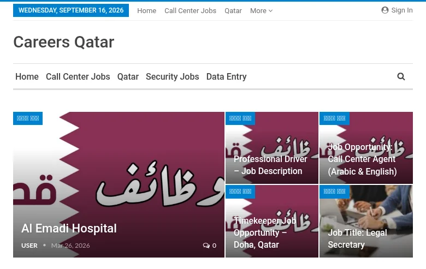This screenshot has width=426, height=269.
Task: Open Al Emadi Hospital article title
Action: point(69,228)
